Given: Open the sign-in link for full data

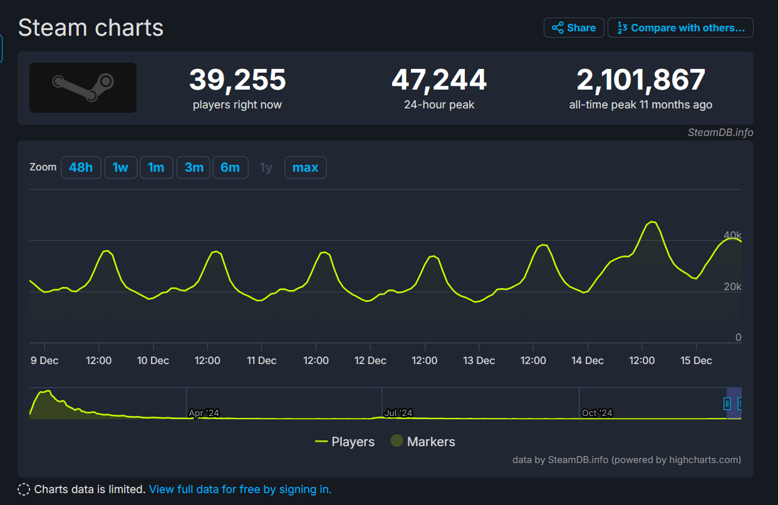Looking at the screenshot, I should click(x=240, y=489).
